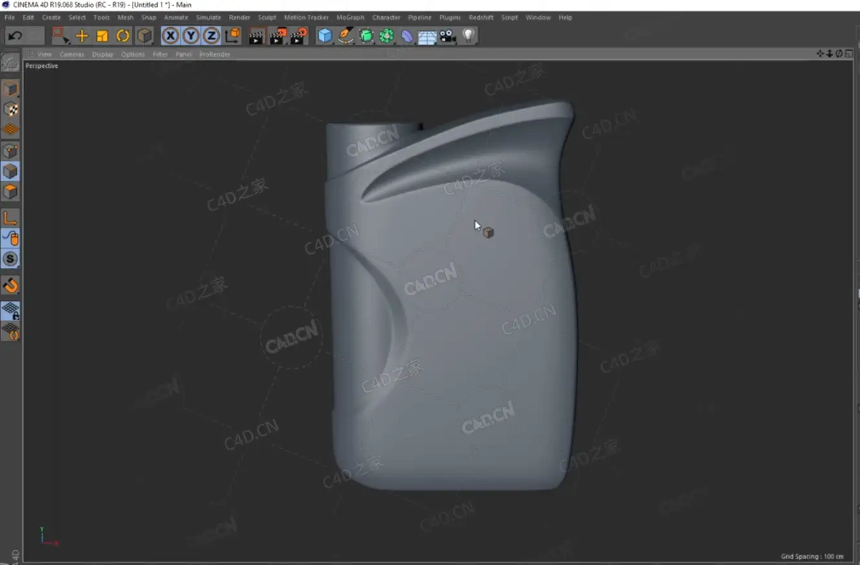Activate the Scale tool
Screen dimensions: 860x565
point(102,36)
